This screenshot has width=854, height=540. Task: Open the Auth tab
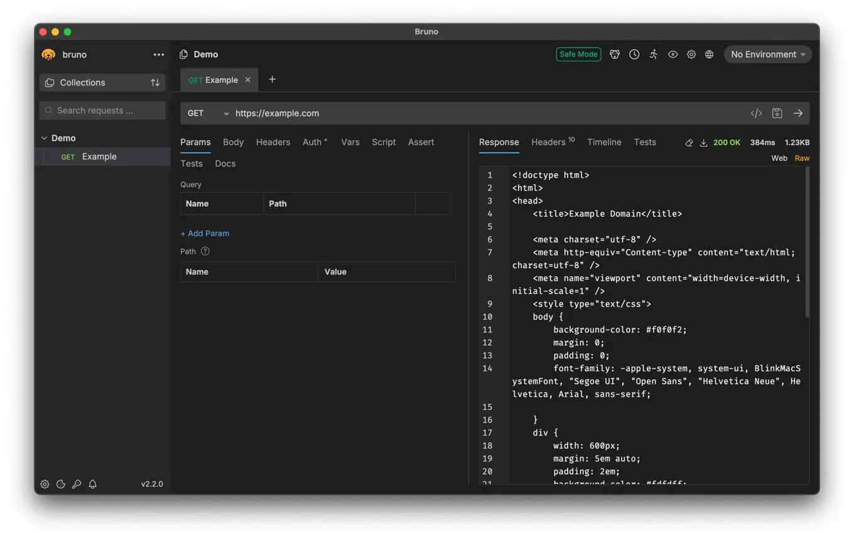[315, 142]
